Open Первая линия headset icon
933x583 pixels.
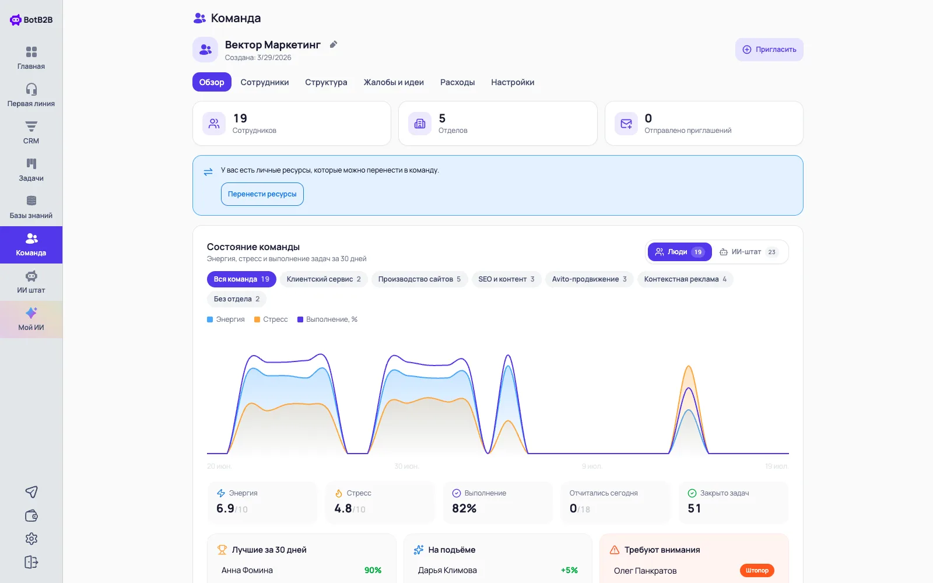pyautogui.click(x=31, y=89)
